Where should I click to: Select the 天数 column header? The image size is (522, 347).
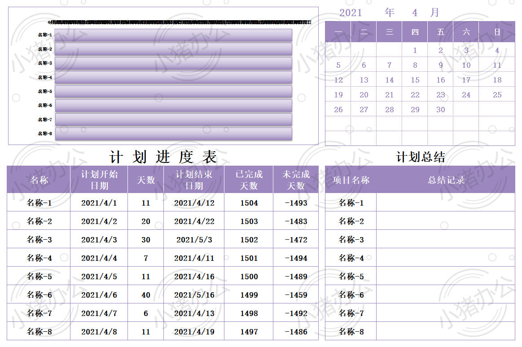(x=146, y=180)
